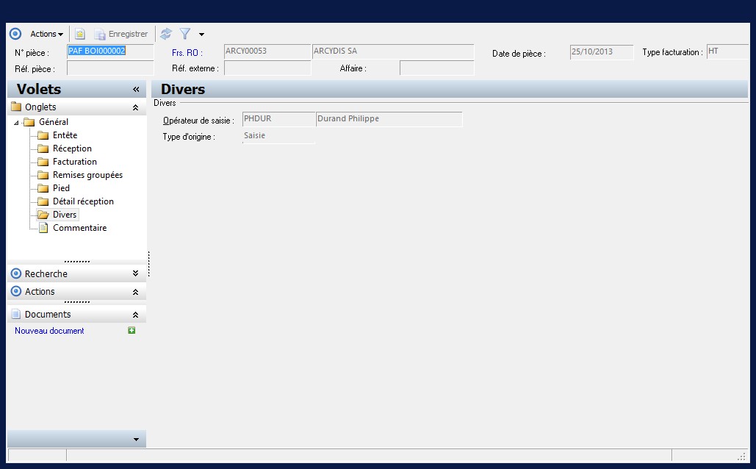Click the blue circle icon beside toolbar Actions

[15, 34]
